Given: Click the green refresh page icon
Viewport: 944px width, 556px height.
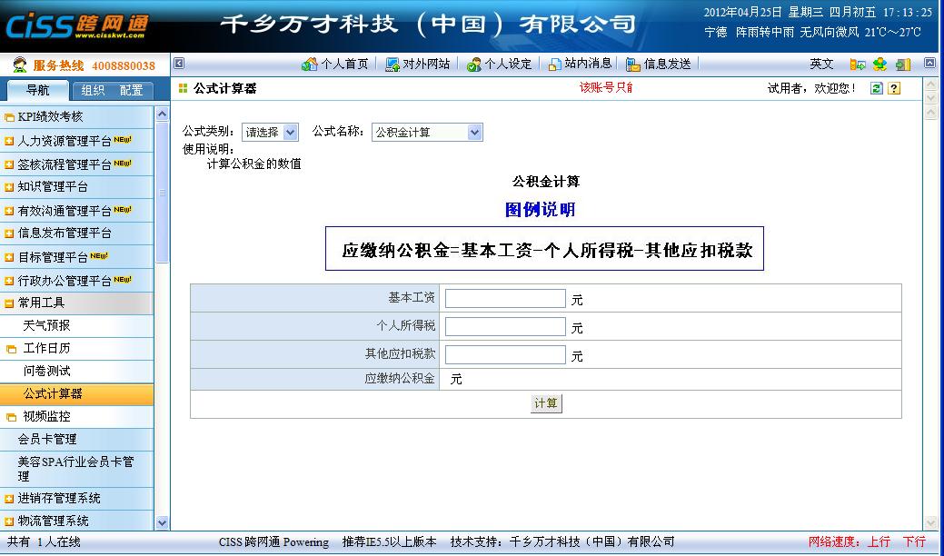Looking at the screenshot, I should [x=877, y=88].
